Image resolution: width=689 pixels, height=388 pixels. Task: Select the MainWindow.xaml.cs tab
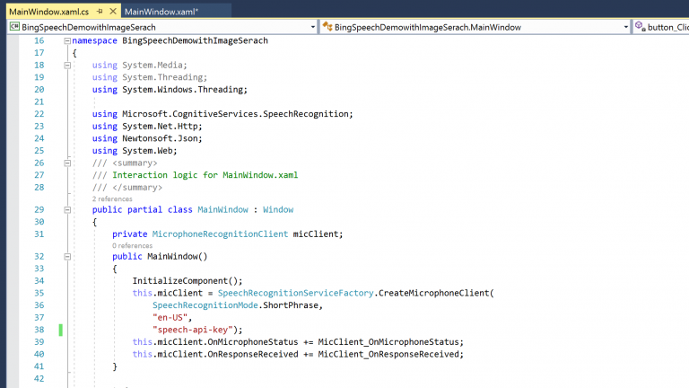[x=47, y=12]
